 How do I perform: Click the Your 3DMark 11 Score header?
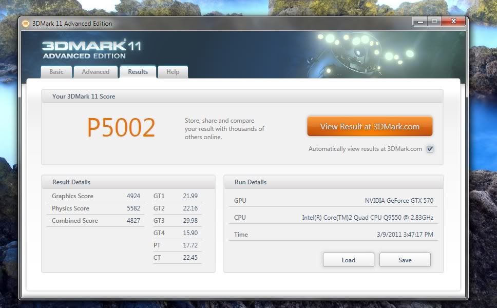tap(242, 97)
